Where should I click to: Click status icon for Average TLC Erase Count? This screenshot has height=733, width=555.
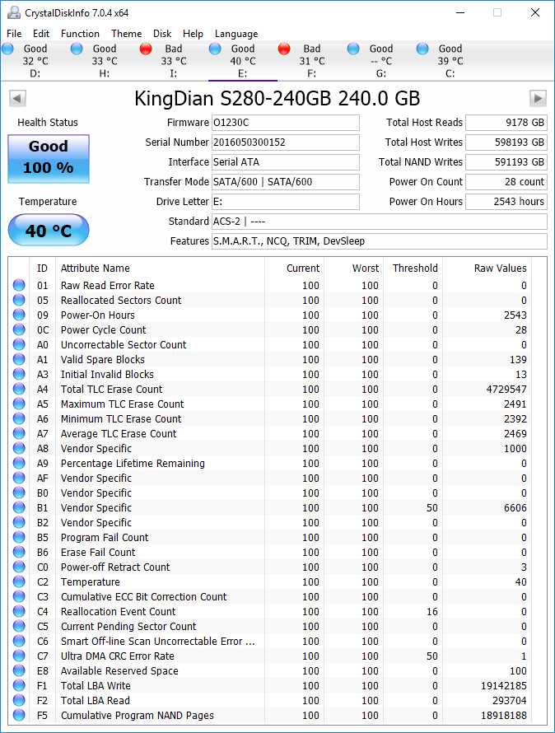(x=19, y=434)
